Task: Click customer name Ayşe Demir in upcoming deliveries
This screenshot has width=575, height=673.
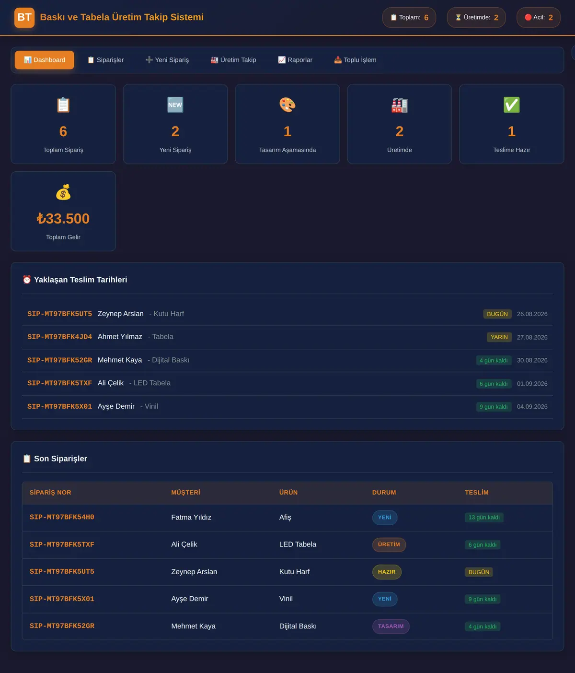Action: tap(116, 406)
